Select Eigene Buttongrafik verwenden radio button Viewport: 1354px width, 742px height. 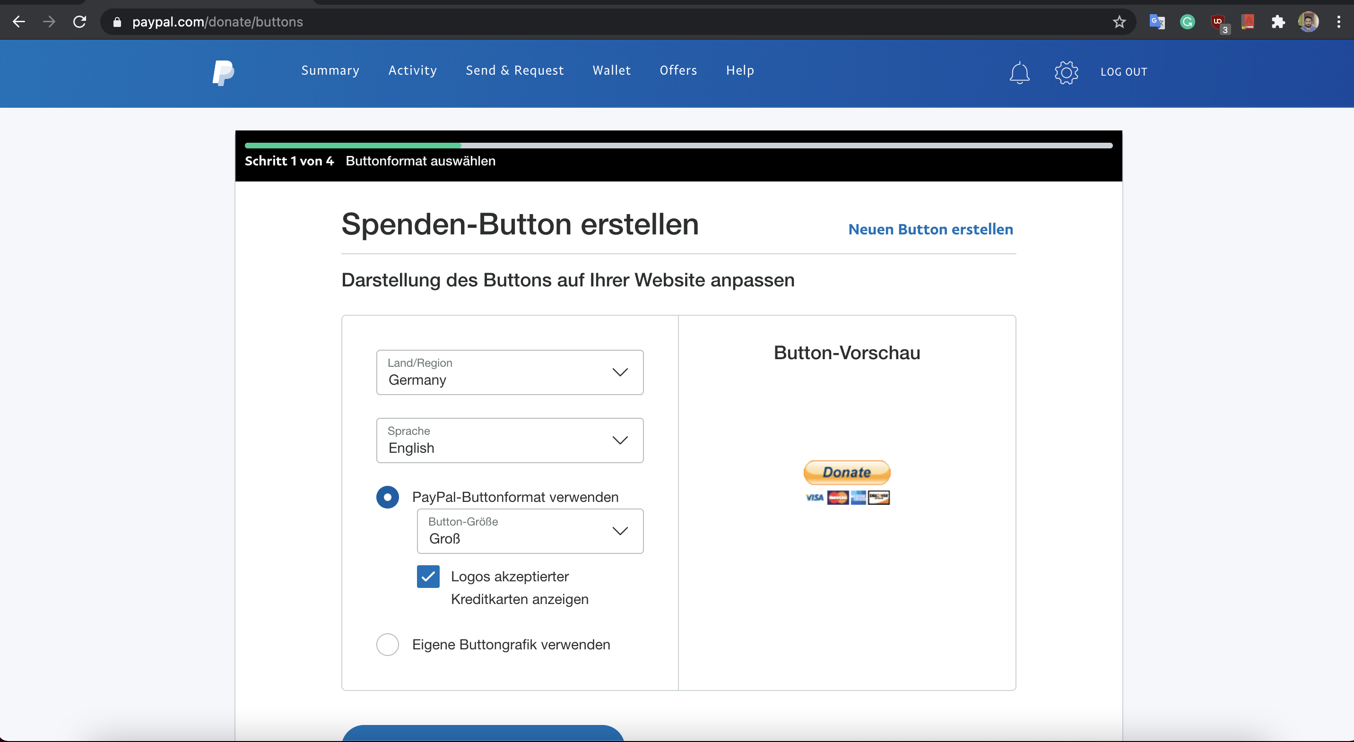[387, 644]
